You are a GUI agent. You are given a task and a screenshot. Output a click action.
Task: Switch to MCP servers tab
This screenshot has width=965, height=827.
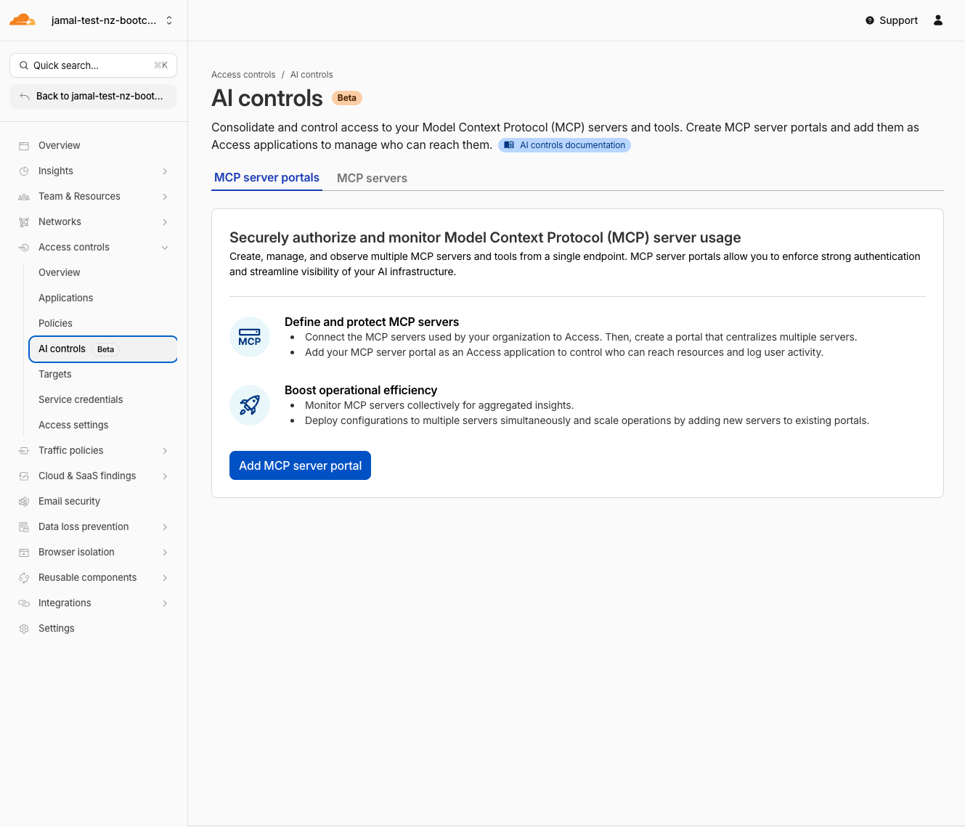(x=372, y=178)
